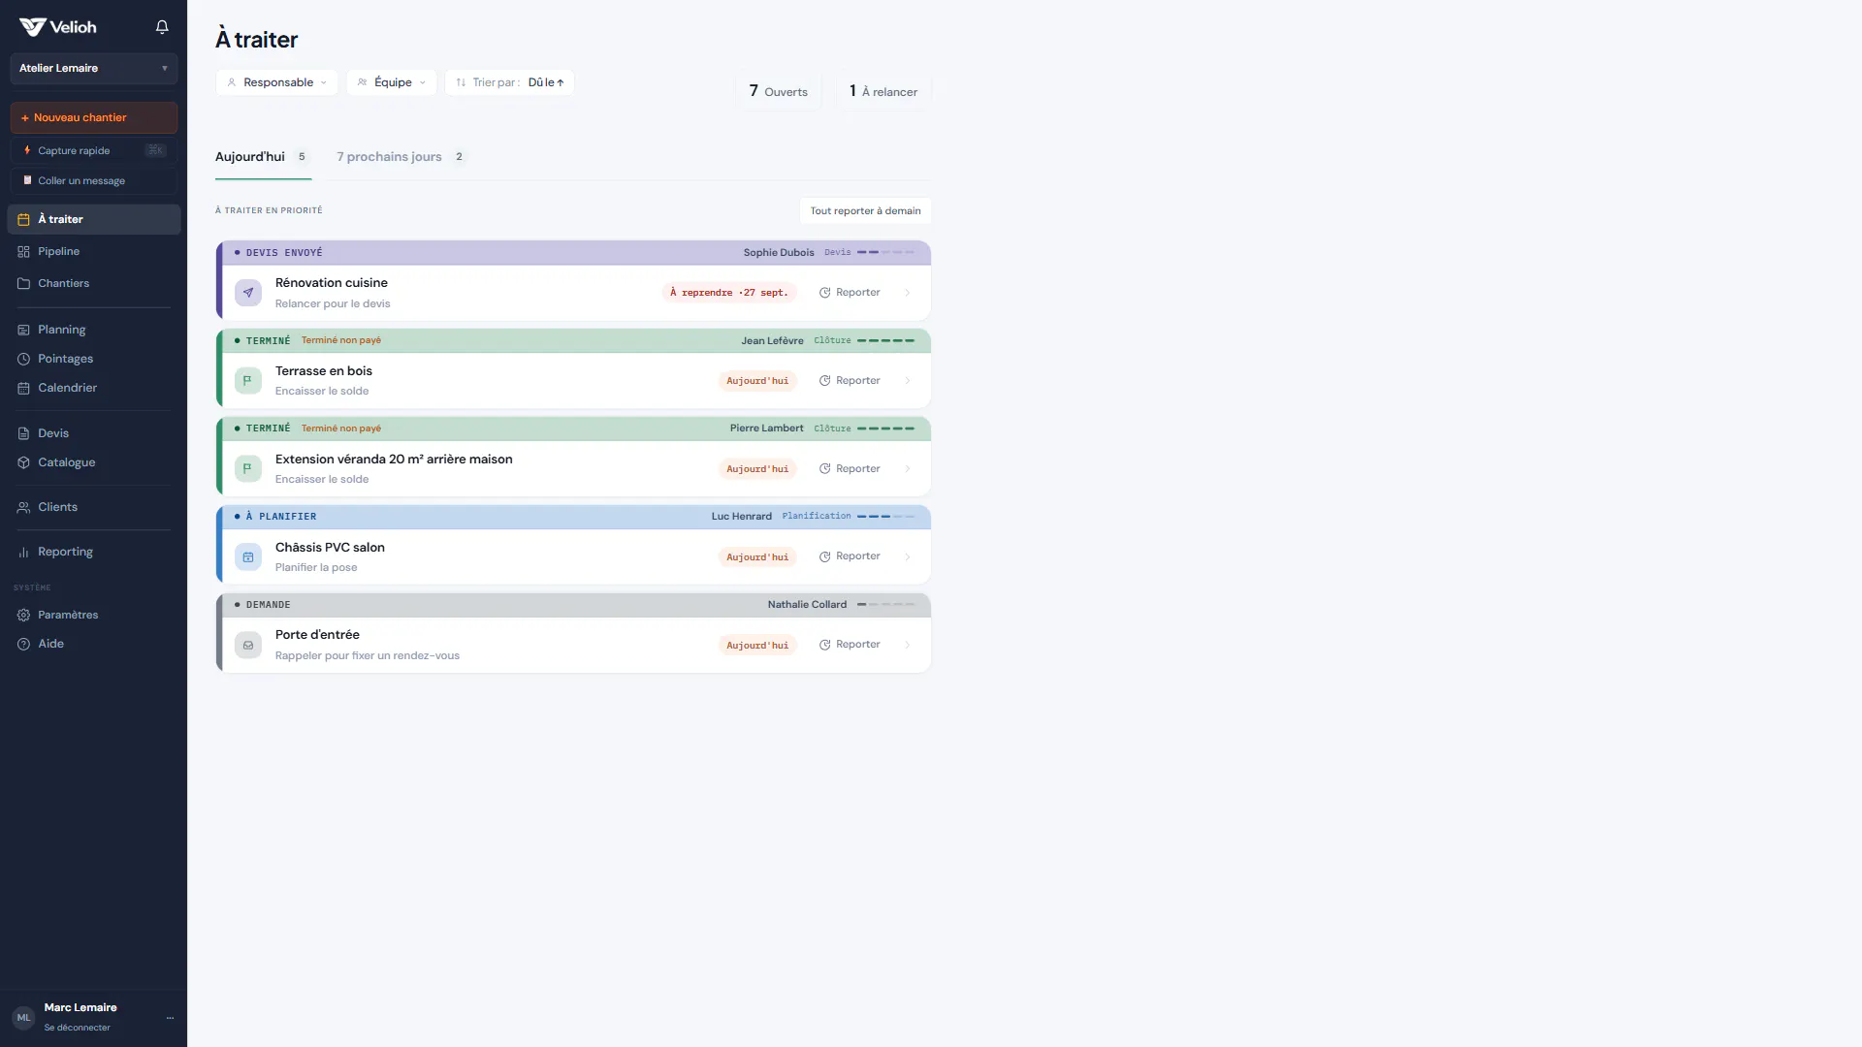The image size is (1862, 1047).
Task: Open Capture rapide
Action: [93, 150]
